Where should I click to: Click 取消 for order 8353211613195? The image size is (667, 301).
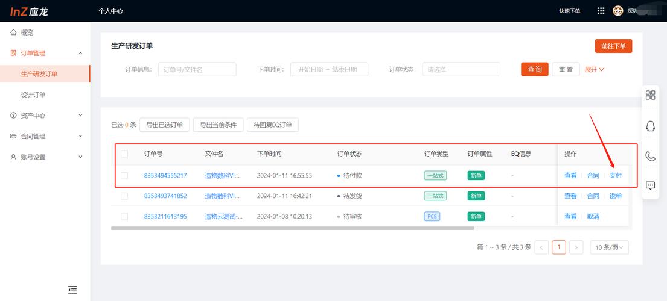click(593, 216)
